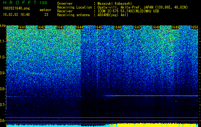Click the 0.9 frequency axis label
The image size is (201, 127).
click(x=3, y=73)
